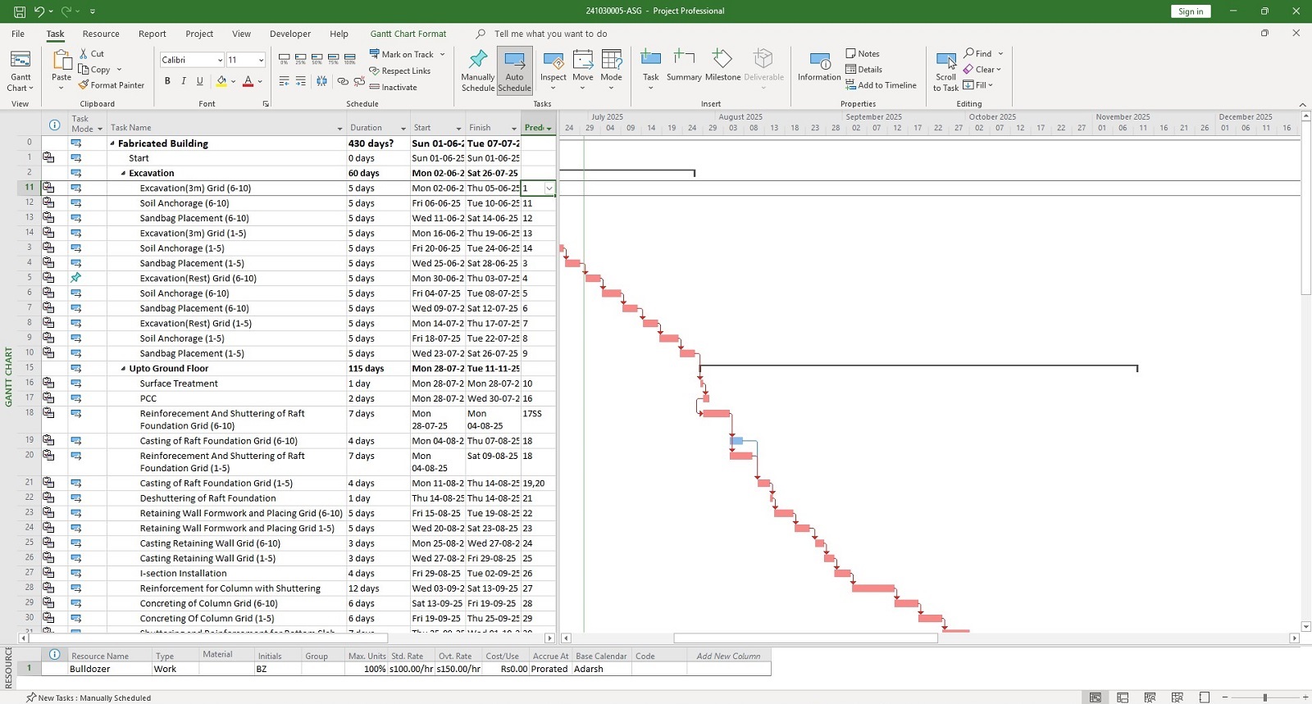Click New Tasks: Manually Scheduled status

pos(89,698)
